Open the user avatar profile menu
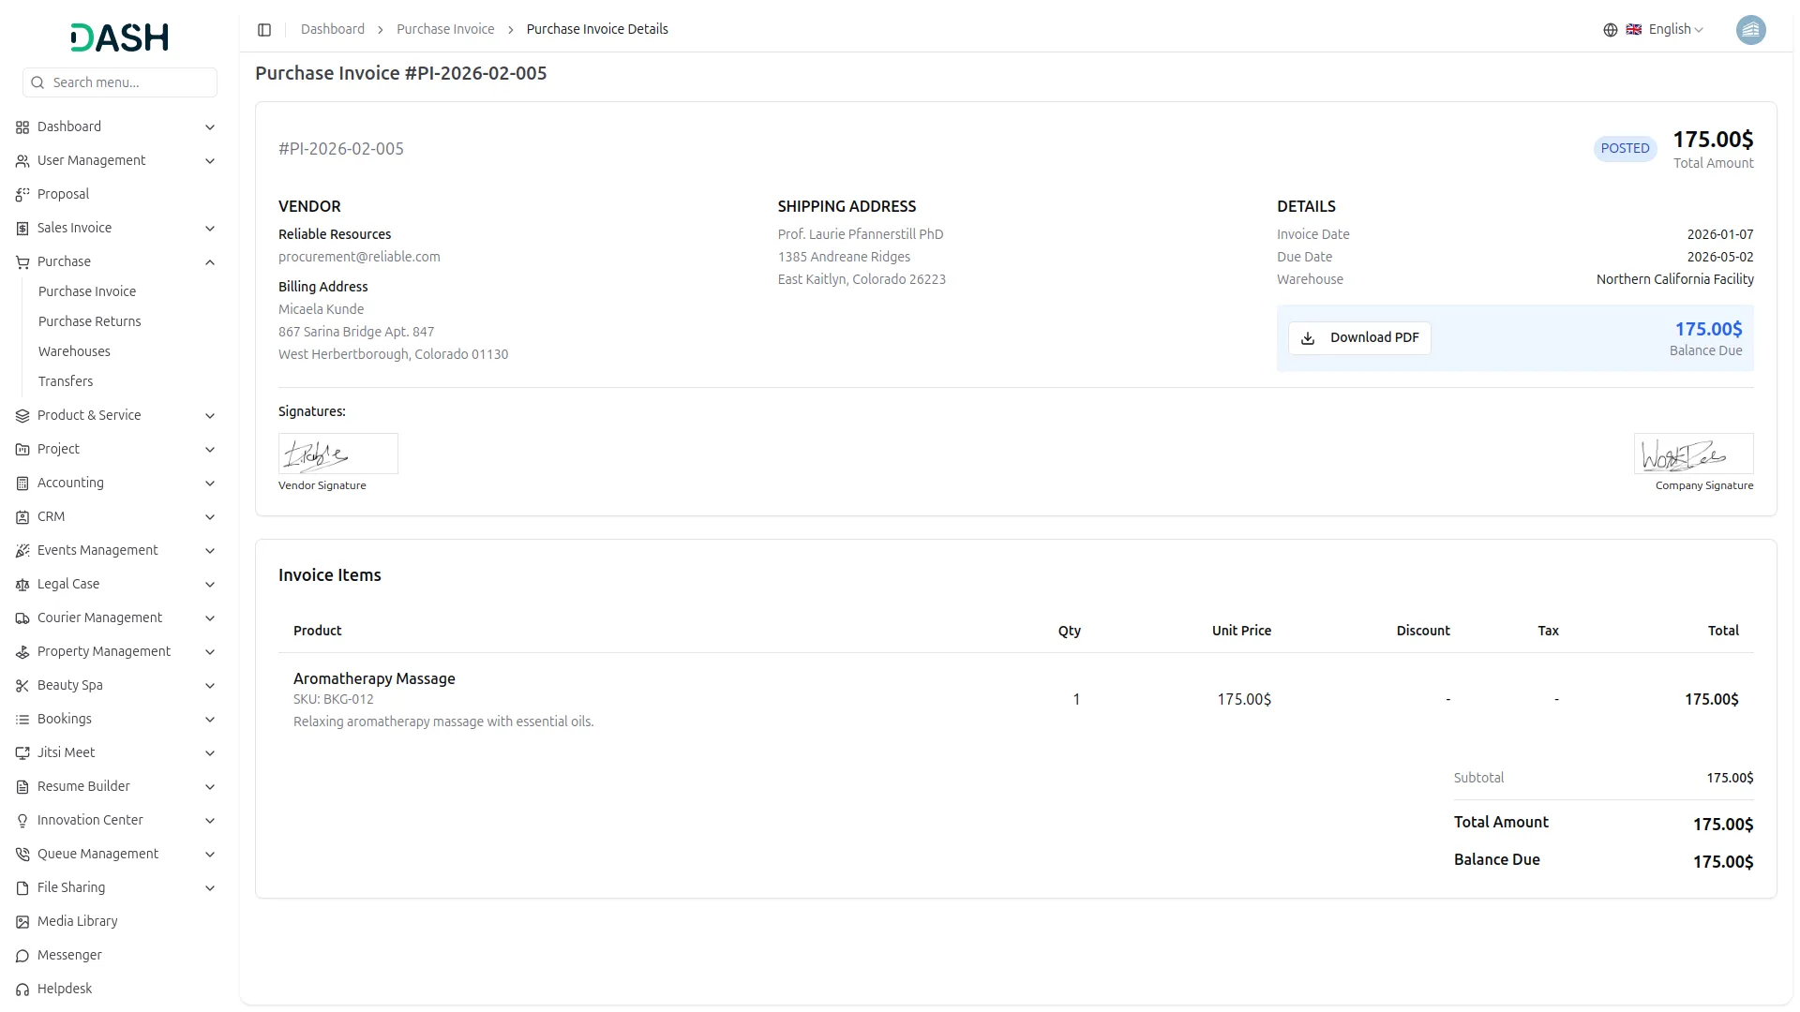Viewport: 1800px width, 1012px height. pyautogui.click(x=1749, y=30)
